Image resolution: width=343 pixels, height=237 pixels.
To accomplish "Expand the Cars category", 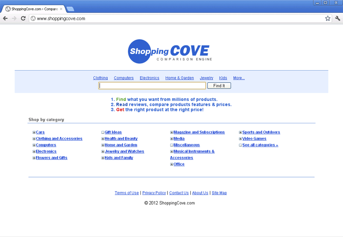I will pos(34,132).
